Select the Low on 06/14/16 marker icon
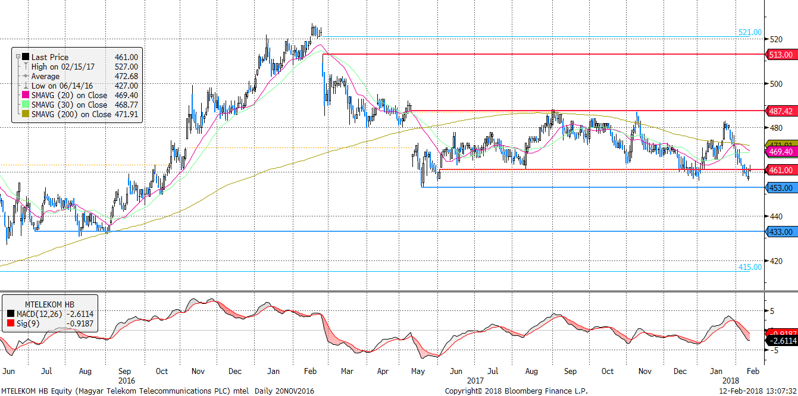Viewport: 798px width, 396px height. [x=26, y=86]
